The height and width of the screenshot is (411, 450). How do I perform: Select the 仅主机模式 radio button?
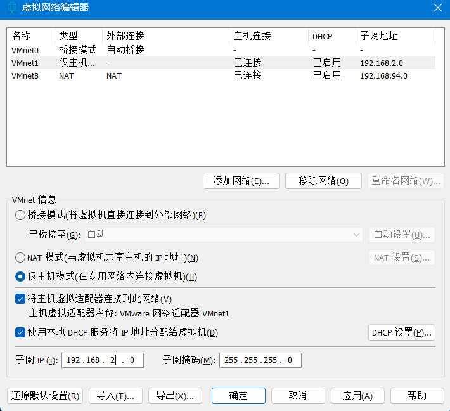tap(20, 277)
